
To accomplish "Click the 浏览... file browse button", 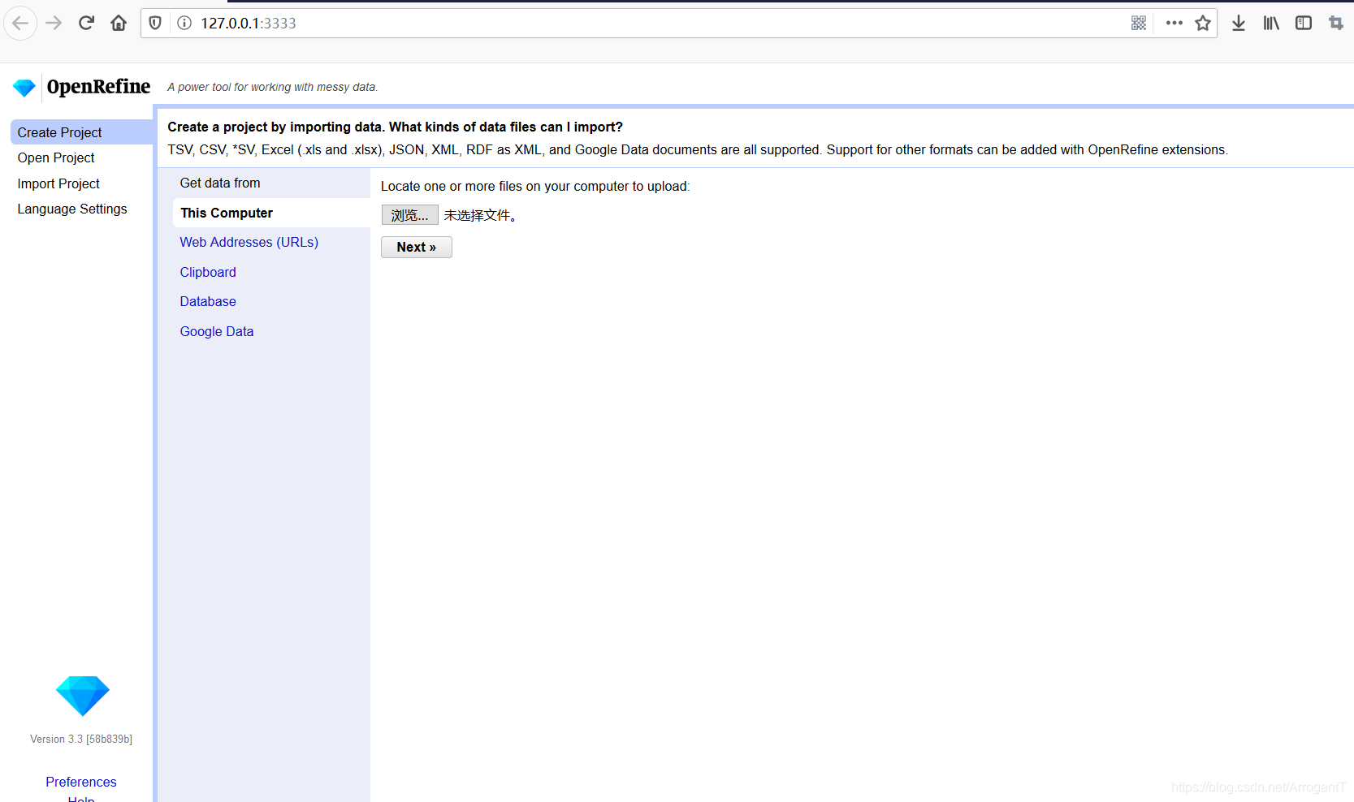I will (409, 215).
